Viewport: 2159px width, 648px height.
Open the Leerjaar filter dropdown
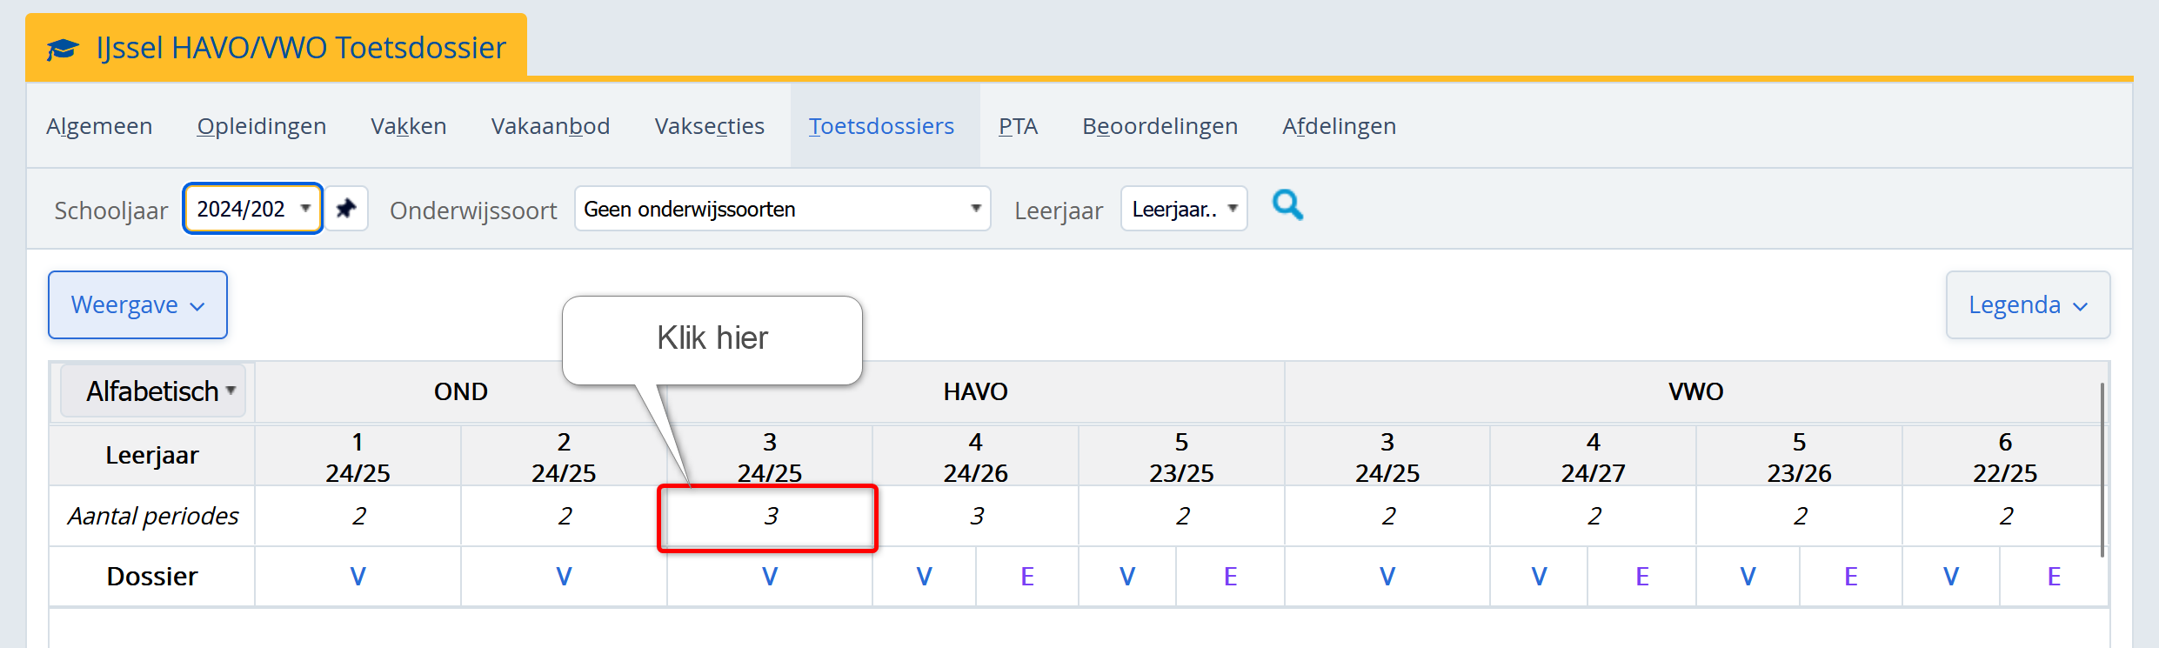pyautogui.click(x=1183, y=209)
